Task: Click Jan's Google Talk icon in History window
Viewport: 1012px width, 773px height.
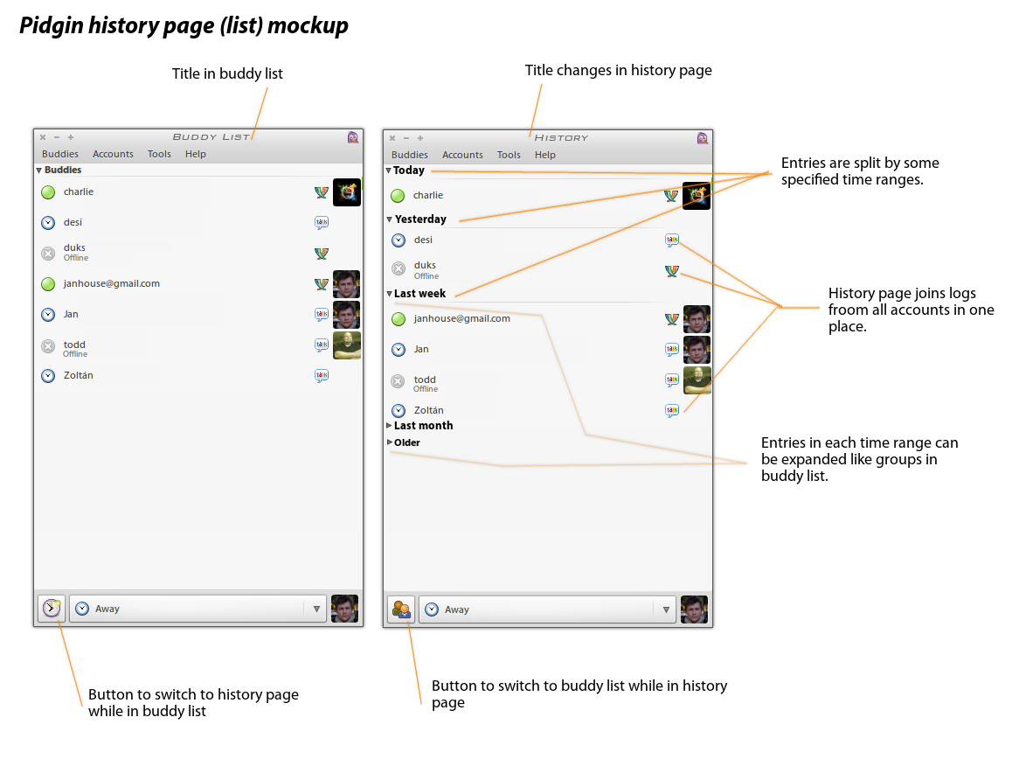Action: click(x=672, y=350)
